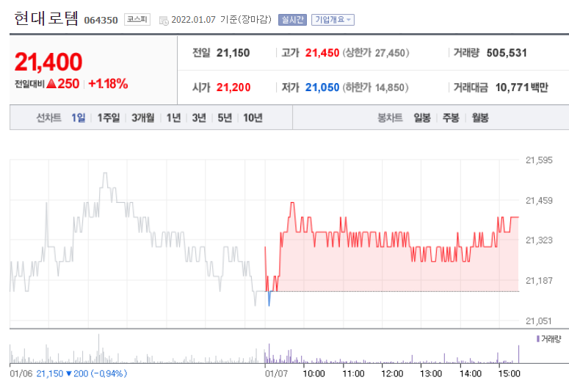Click the 21,459 y-axis label

coord(539,201)
